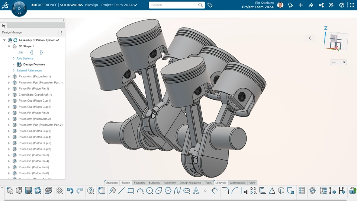Open user profile avatar
This screenshot has width=357, height=201.
tap(280, 5)
